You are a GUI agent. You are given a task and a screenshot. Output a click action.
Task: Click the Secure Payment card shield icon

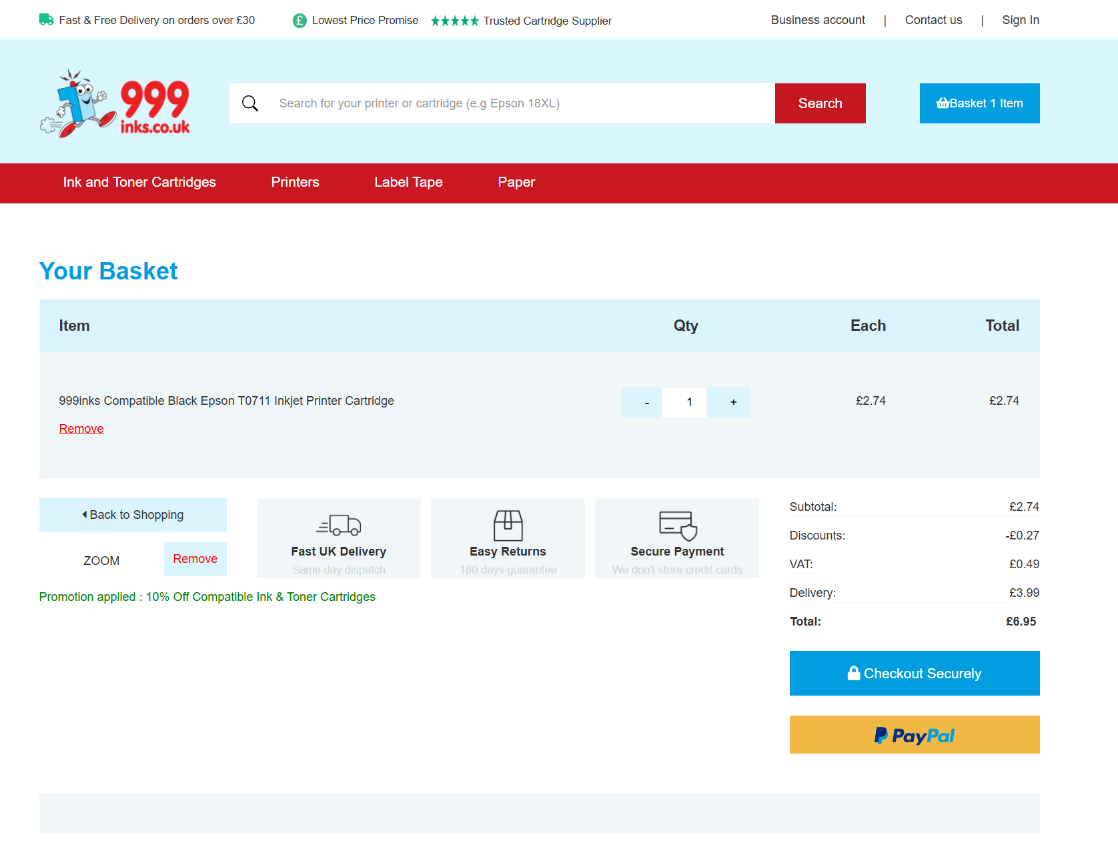coord(678,526)
